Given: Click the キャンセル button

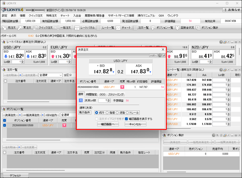Looking at the screenshot, I should [x=135, y=124].
